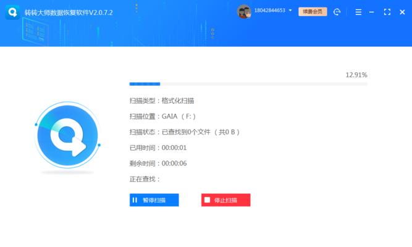Minimize the window

point(371,12)
